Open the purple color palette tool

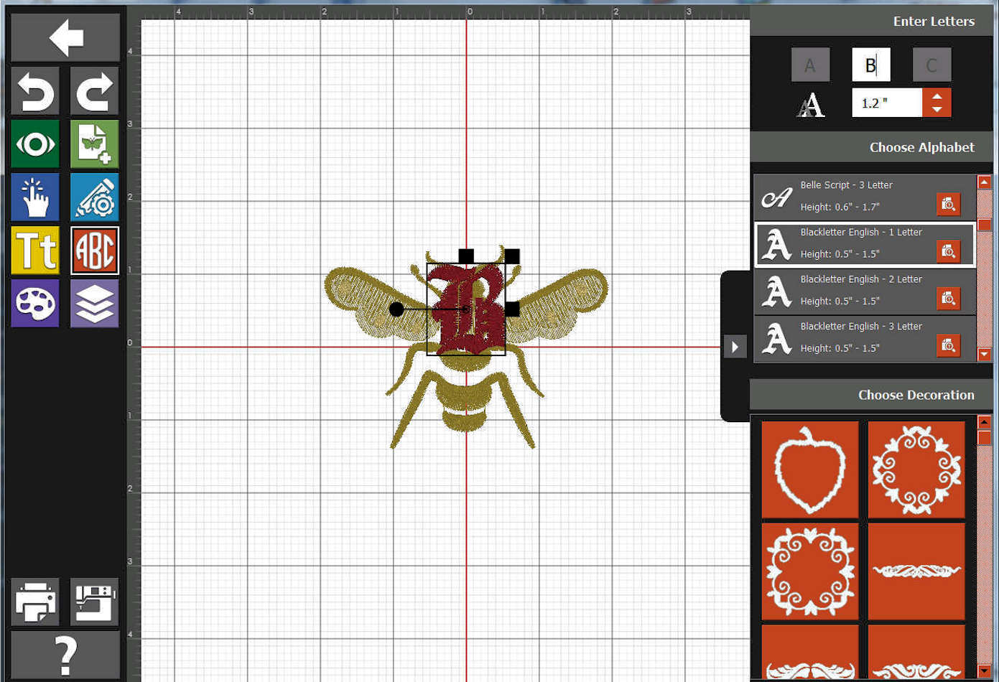[x=35, y=303]
